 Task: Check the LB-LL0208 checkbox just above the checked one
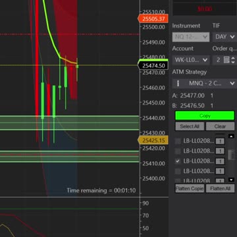click(178, 151)
